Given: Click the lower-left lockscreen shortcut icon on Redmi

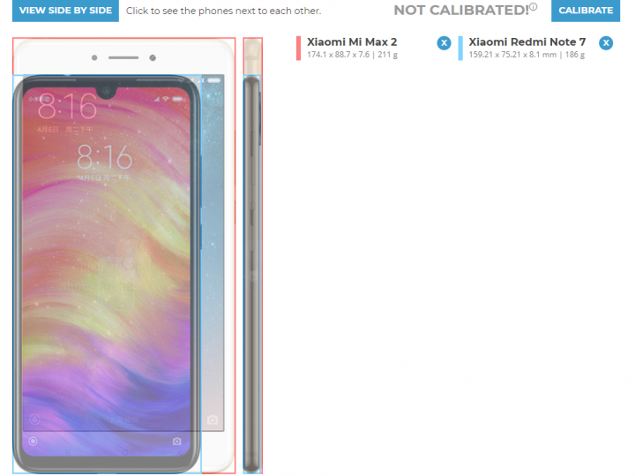Looking at the screenshot, I should click(33, 441).
